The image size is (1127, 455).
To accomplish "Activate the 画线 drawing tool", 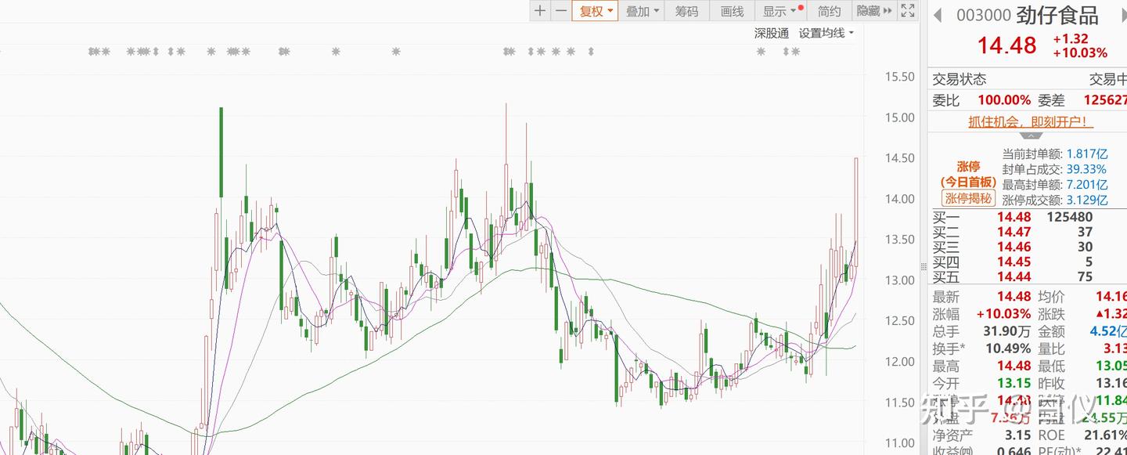I will [x=732, y=11].
